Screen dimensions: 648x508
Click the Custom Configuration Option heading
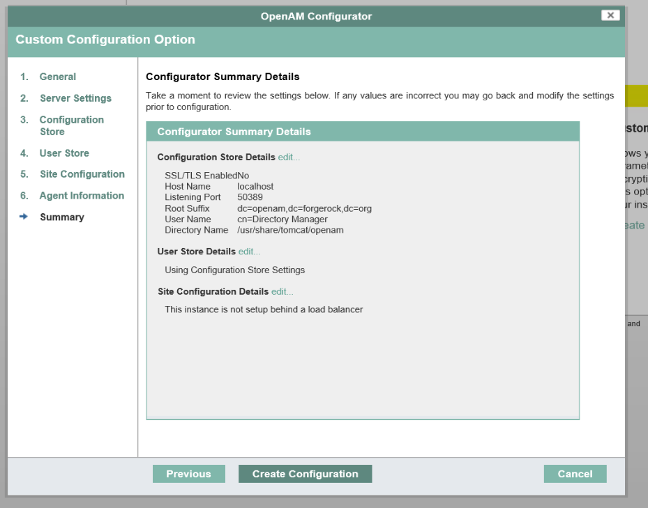click(105, 40)
